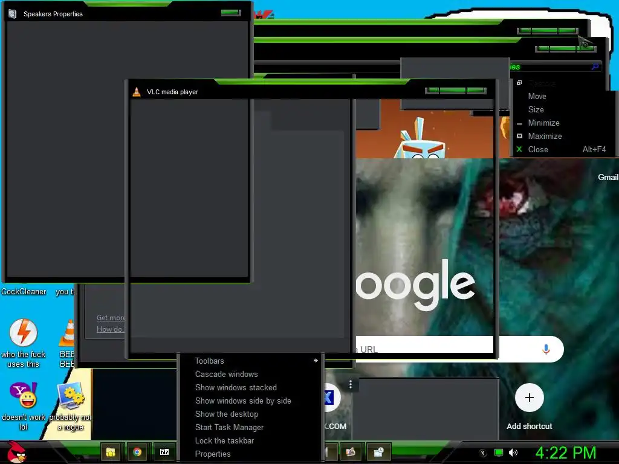Open the gears-and-monitor desktop icon
Viewport: 619px width, 464px height.
coord(71,396)
